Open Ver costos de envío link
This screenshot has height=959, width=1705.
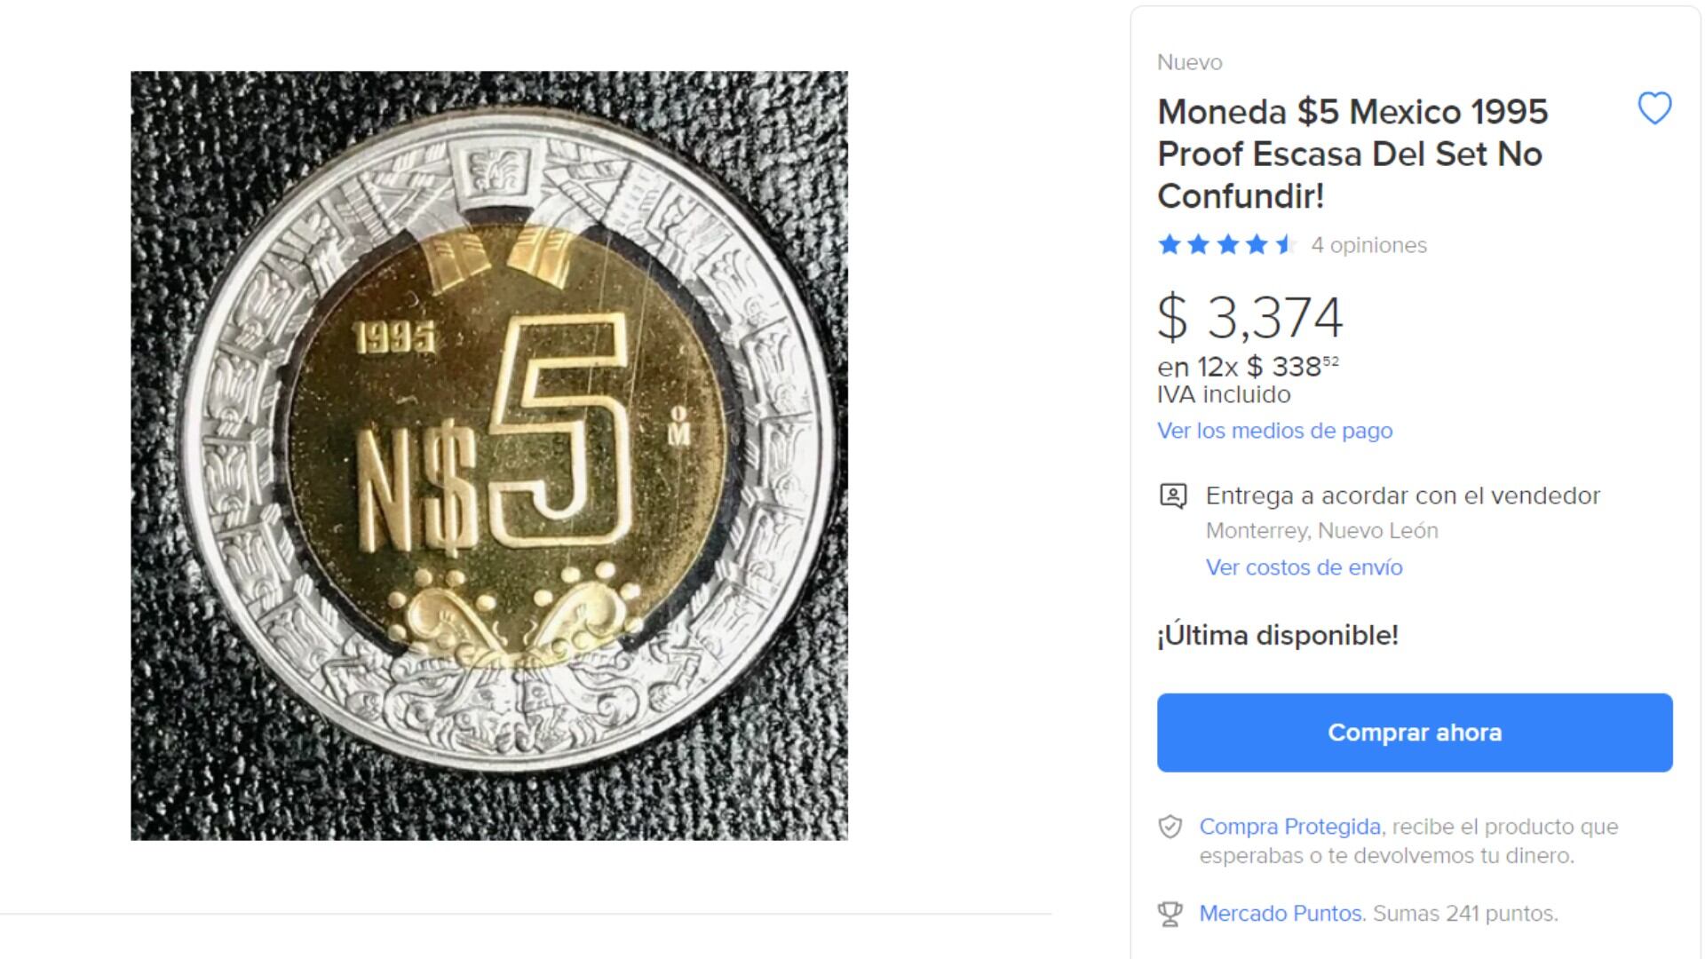1304,567
